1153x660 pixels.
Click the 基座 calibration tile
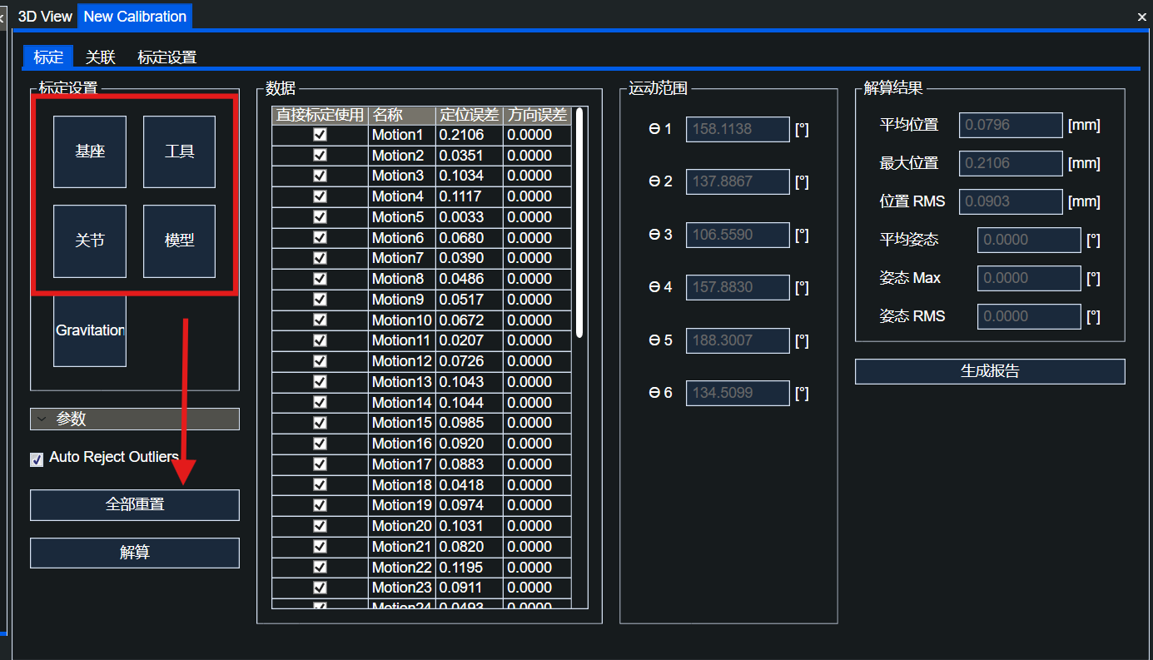[90, 151]
